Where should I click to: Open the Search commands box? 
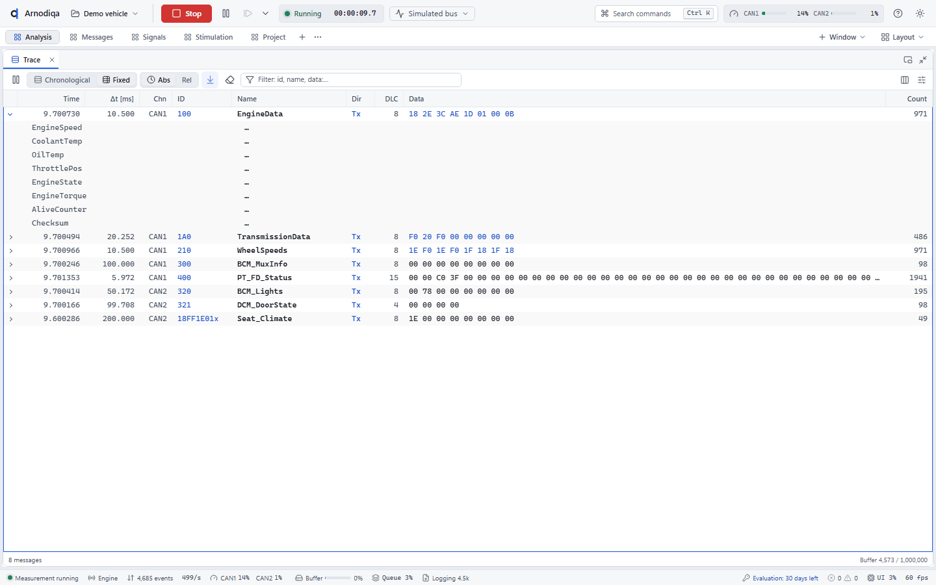point(656,14)
